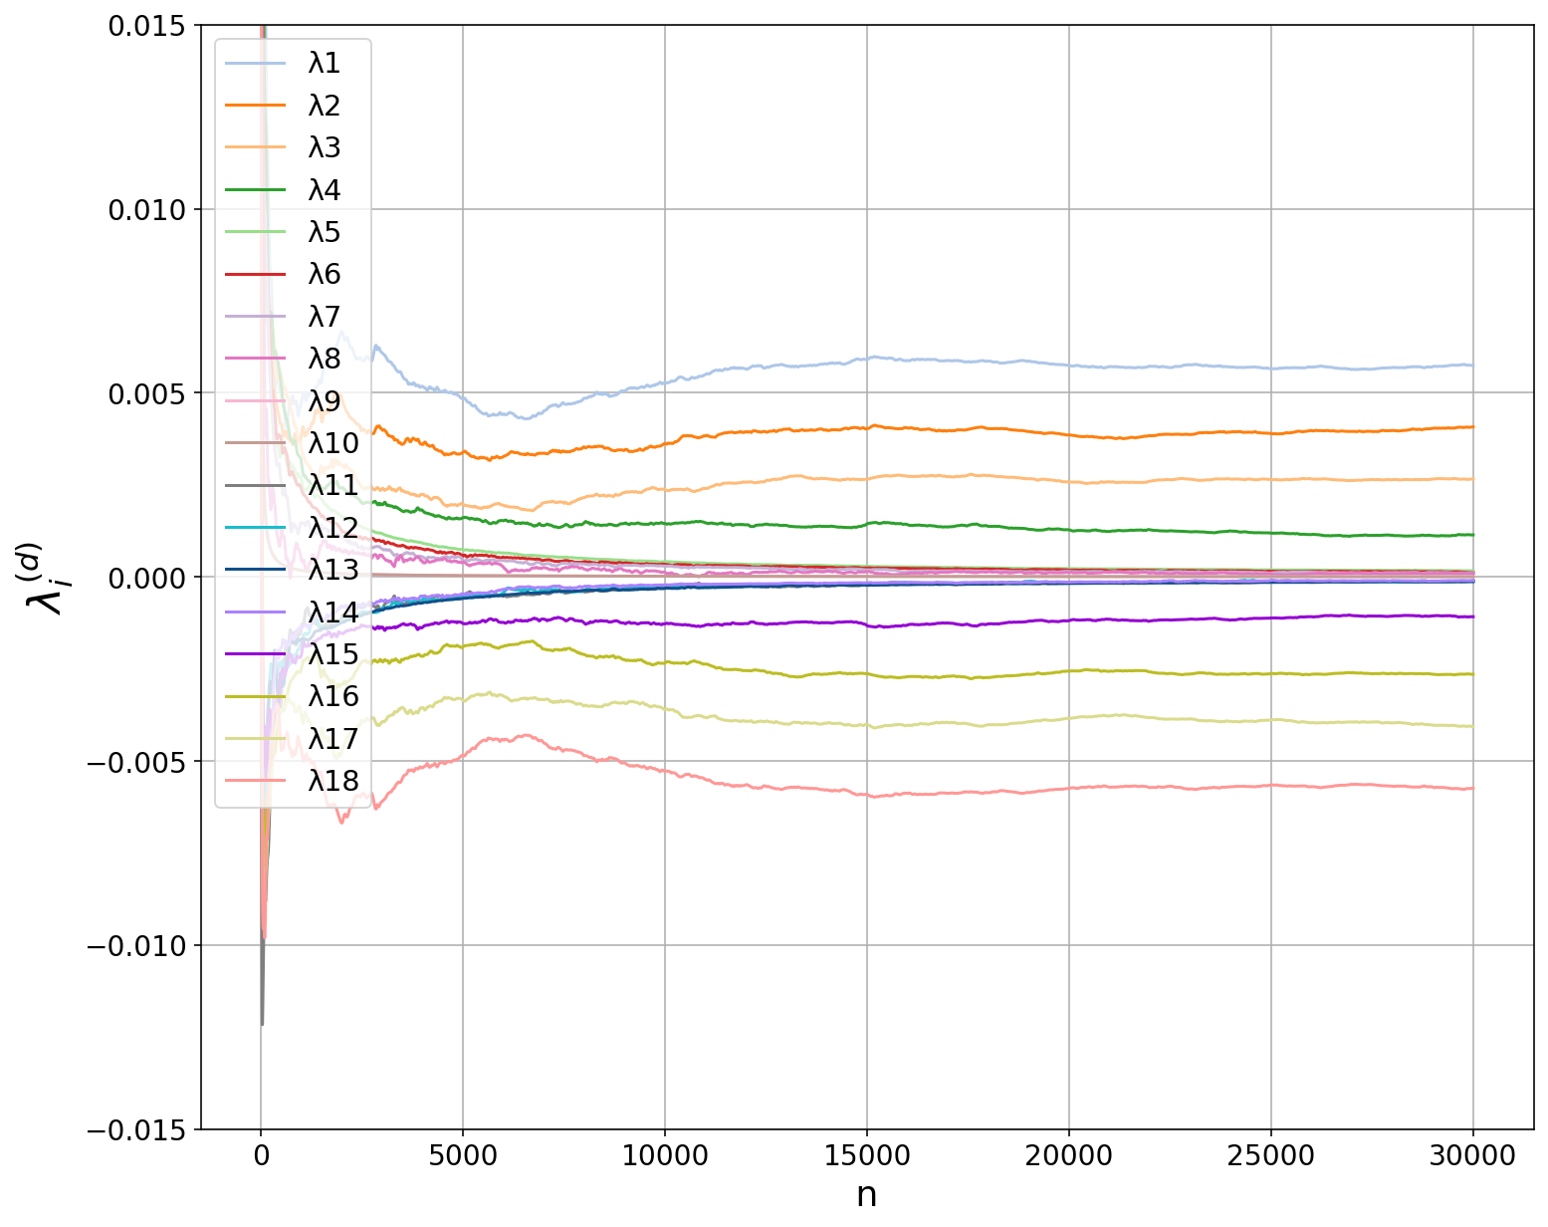Select the λ4 legend entry text
The height and width of the screenshot is (1227, 1548).
pos(325,190)
